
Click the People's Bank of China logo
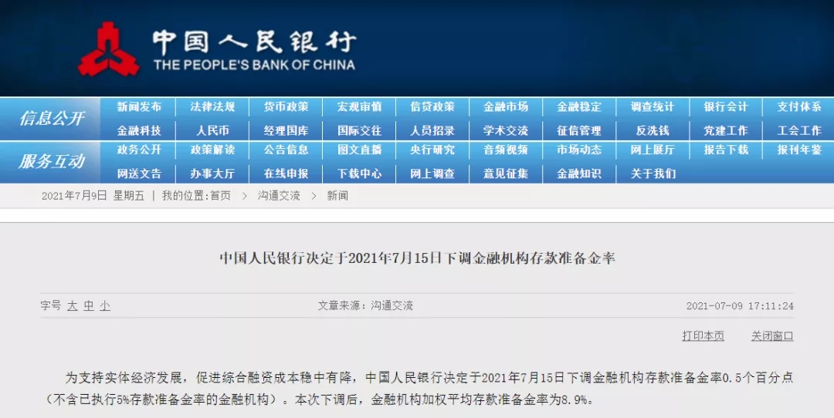[x=108, y=48]
